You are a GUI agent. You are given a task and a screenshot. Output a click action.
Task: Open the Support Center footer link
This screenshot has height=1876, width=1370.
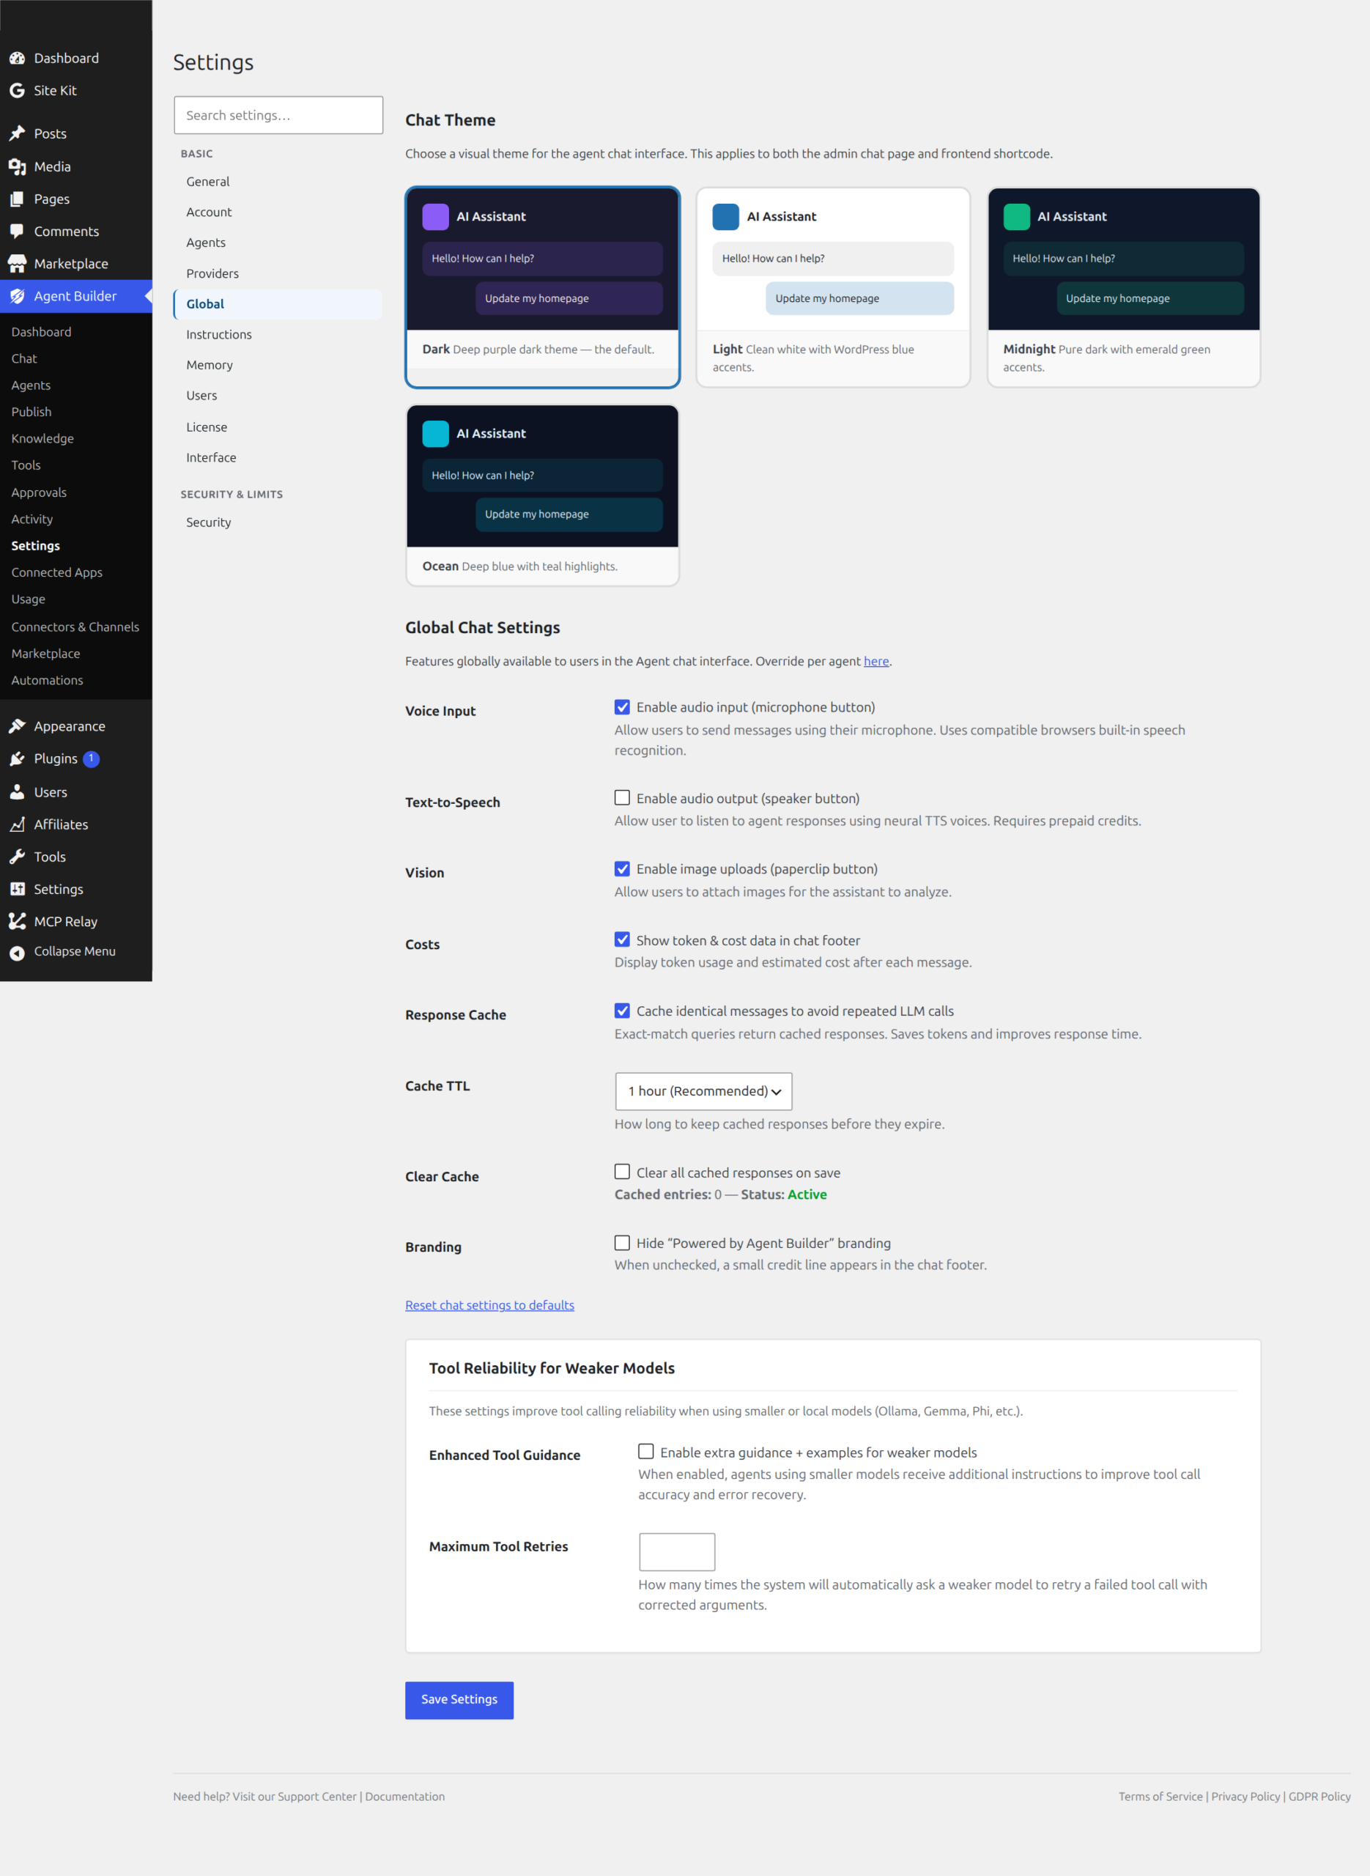[316, 1796]
